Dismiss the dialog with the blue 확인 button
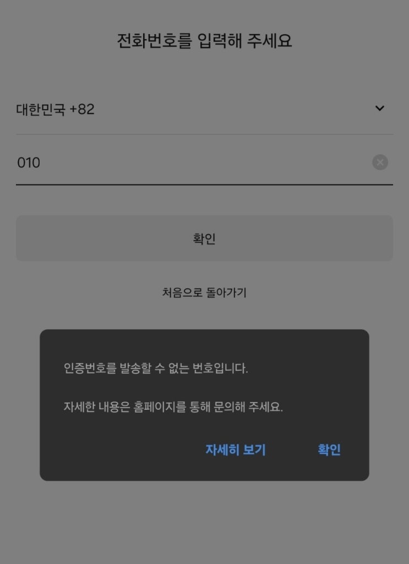 point(329,449)
